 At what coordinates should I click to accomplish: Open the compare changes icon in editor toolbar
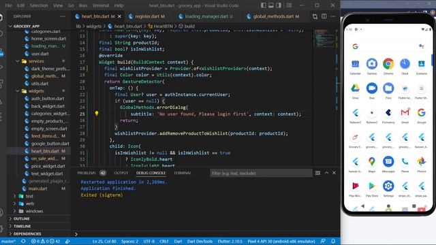[315, 16]
